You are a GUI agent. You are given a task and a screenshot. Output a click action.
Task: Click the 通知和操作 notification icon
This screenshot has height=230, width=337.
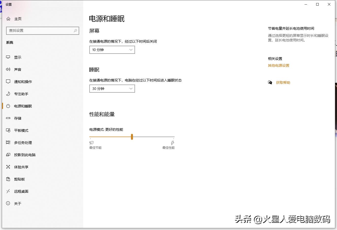coord(9,81)
